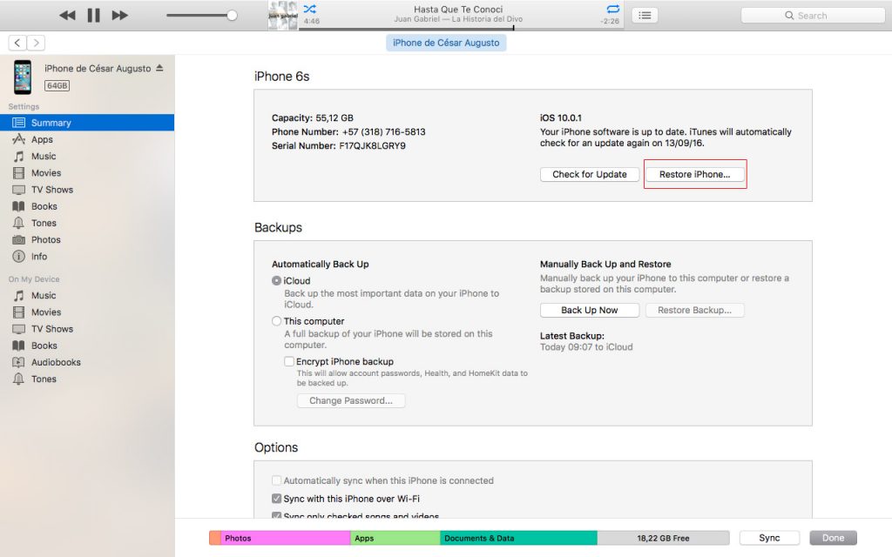Screen dimensions: 892x557
Task: Open the Up Next list
Action: coord(645,16)
